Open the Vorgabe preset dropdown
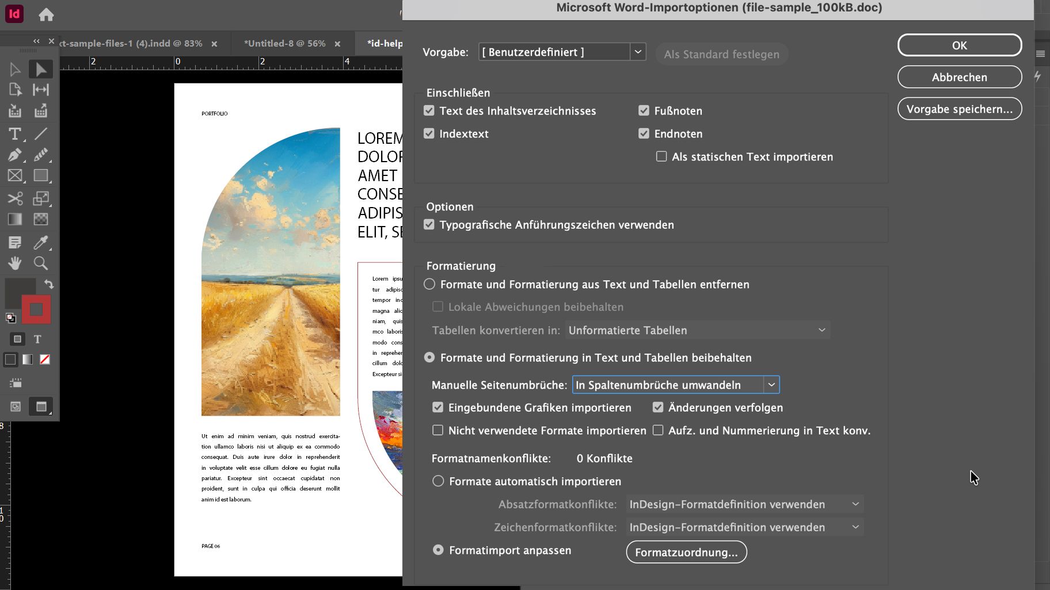 click(562, 52)
